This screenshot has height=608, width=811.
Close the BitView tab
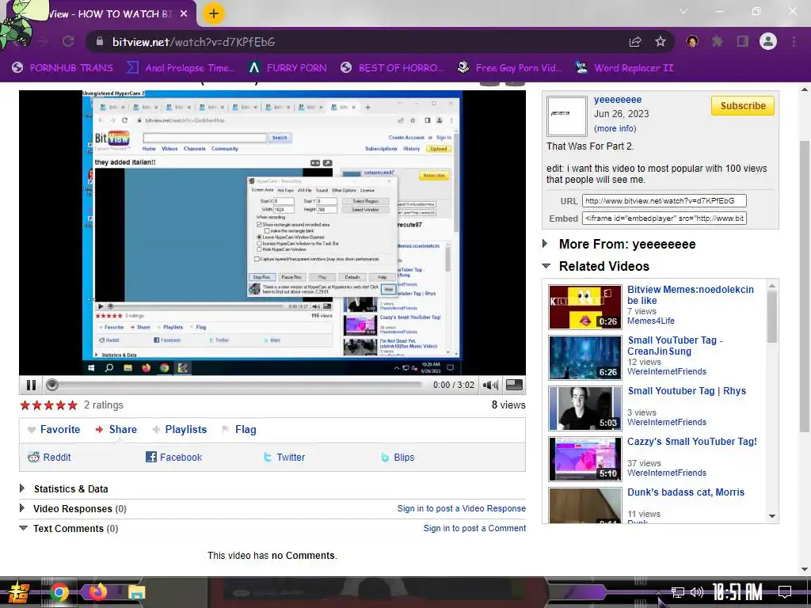pos(184,14)
